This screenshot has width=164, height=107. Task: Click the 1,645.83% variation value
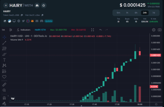point(154,22)
